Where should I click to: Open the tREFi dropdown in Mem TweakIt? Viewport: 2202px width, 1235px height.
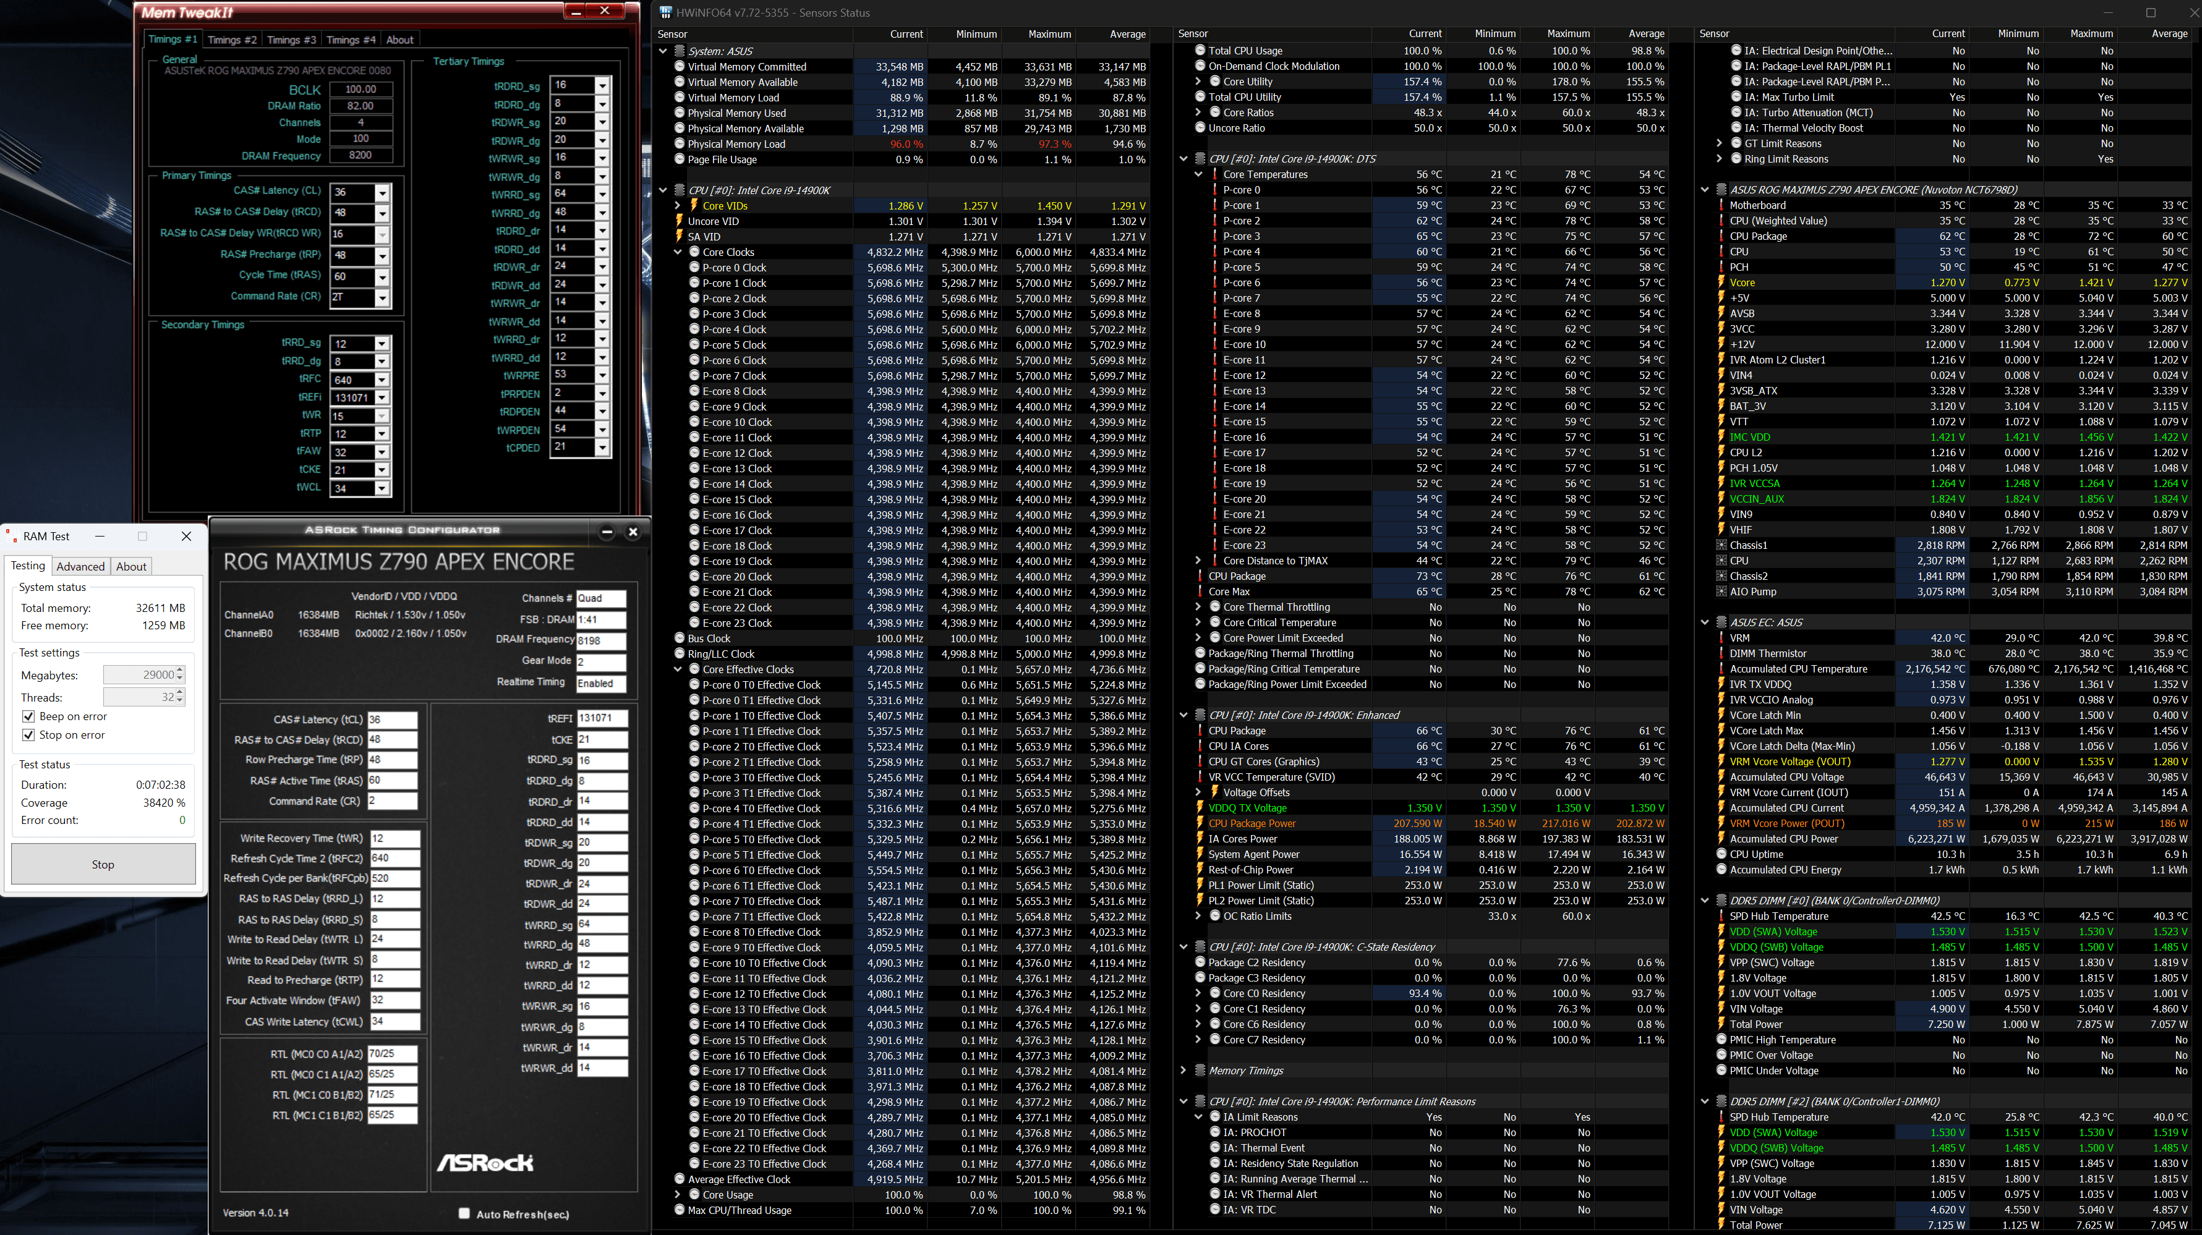(382, 397)
